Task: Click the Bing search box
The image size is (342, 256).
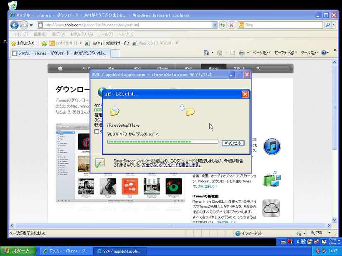Action: 280,25
